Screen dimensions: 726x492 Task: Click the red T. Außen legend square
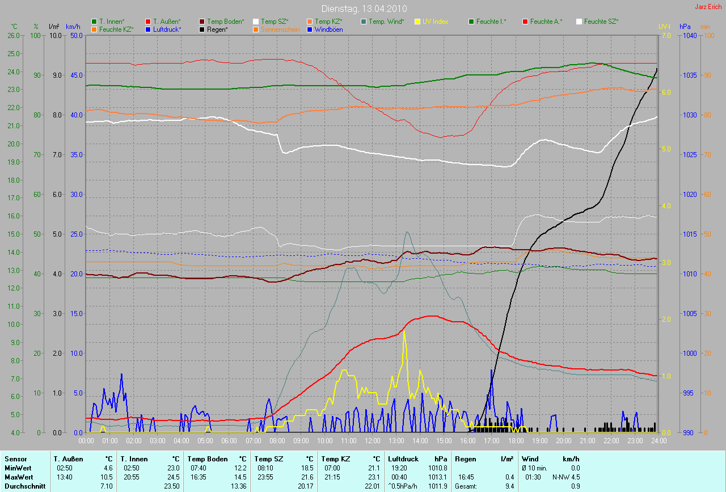click(x=148, y=22)
